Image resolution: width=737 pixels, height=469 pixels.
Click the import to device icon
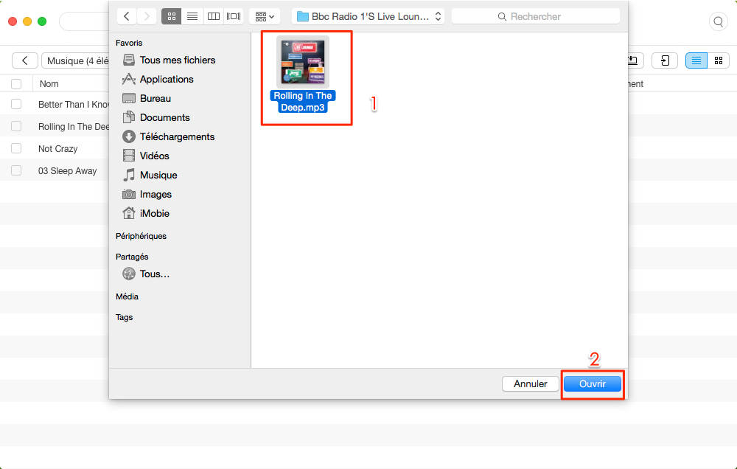[x=665, y=60]
